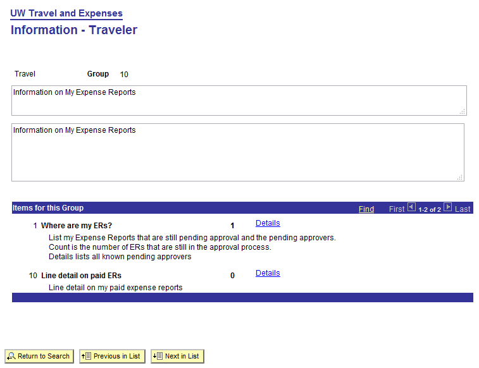Click the Group value 10

[124, 75]
